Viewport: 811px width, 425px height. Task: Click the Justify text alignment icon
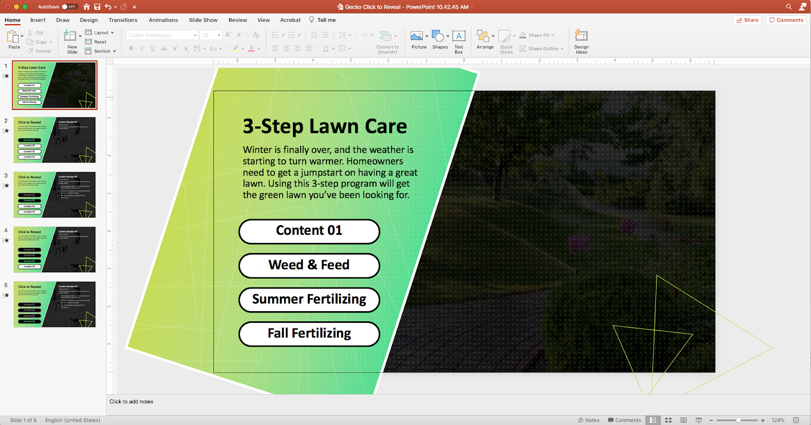(309, 49)
